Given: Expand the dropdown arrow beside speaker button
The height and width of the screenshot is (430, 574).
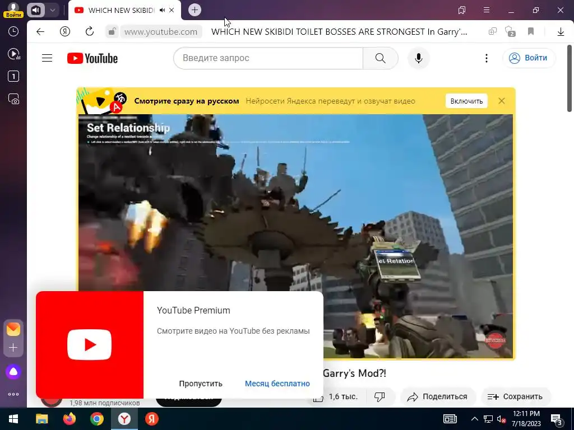Looking at the screenshot, I should click(52, 10).
